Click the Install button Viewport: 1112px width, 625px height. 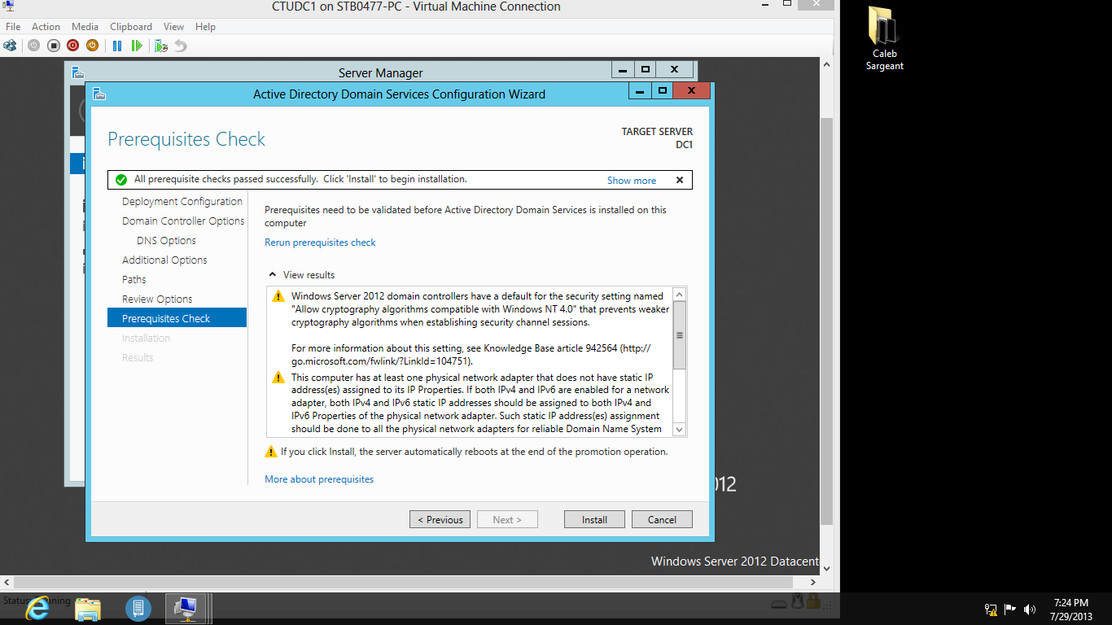coord(594,519)
